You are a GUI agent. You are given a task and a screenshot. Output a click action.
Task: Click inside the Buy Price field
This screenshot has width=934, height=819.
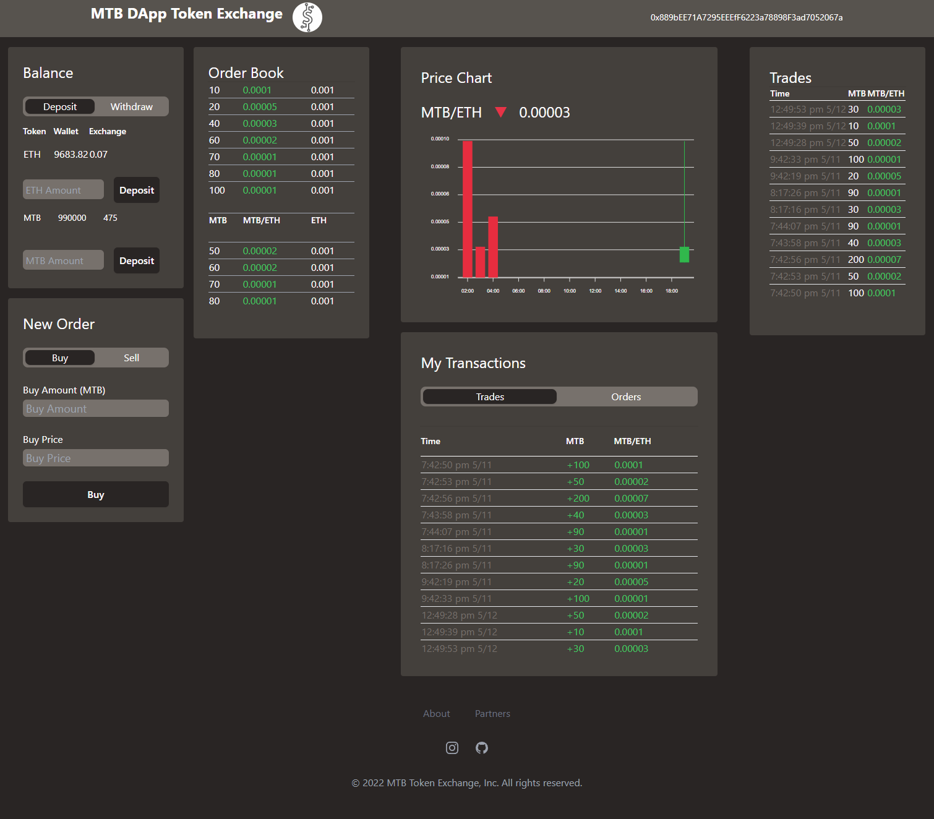[95, 458]
